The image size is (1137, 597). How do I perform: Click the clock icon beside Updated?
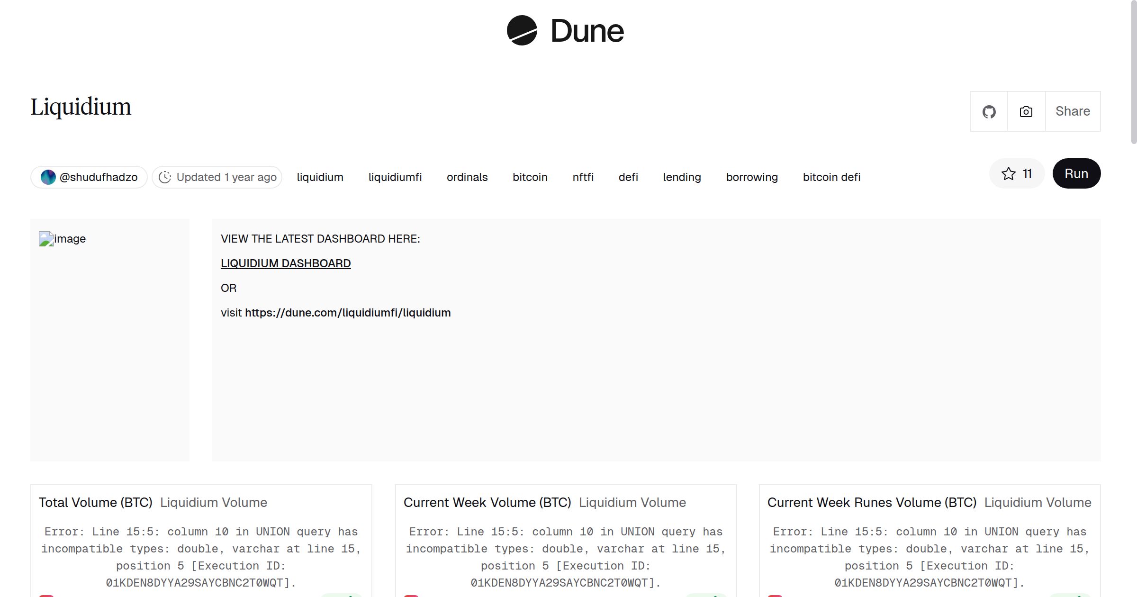pyautogui.click(x=164, y=177)
